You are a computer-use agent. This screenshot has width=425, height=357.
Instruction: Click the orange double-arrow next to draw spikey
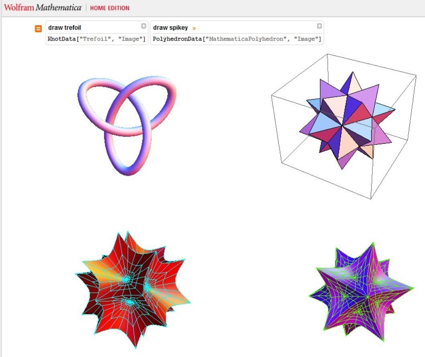[194, 28]
